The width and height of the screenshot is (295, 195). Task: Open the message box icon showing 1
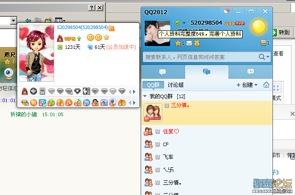click(x=263, y=43)
